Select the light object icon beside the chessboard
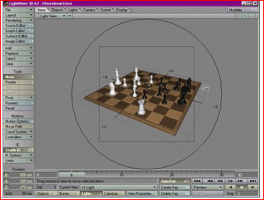Viewport: 264px width, 200px height. (206, 87)
